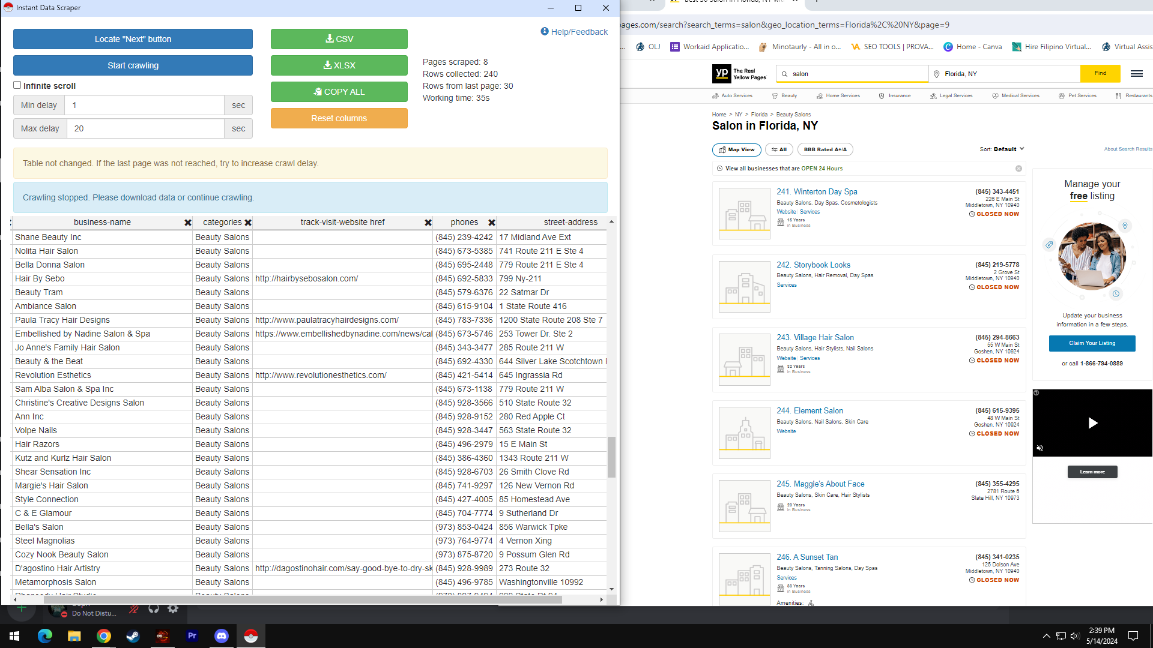Switch on Map View toggle
Screen dimensions: 1153x648
click(x=736, y=150)
